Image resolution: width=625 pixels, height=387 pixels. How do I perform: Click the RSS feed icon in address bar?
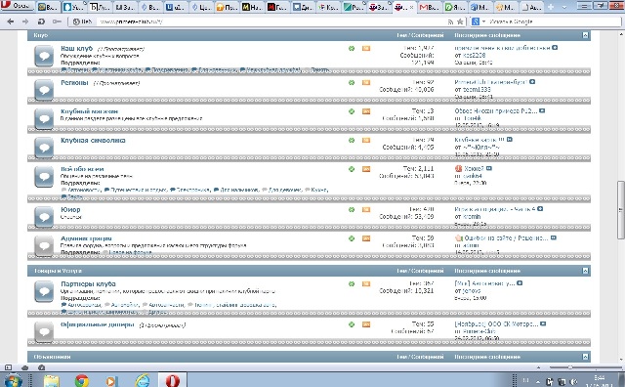tap(451, 21)
